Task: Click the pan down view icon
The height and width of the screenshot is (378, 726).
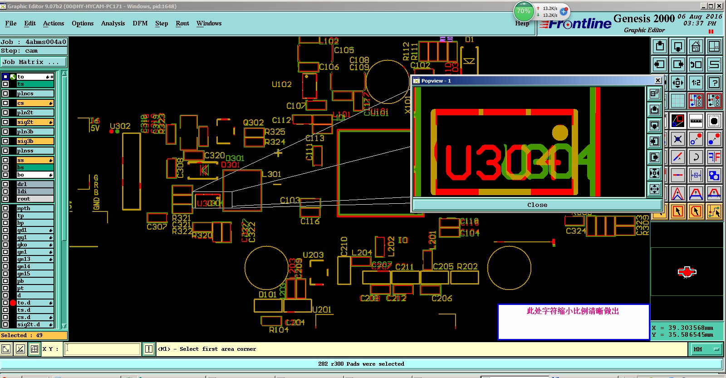Action: coord(678,46)
